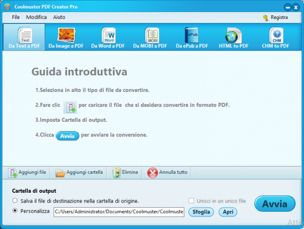Open the Aiuto menu
Screen dimensions: 304x229
click(x=59, y=17)
